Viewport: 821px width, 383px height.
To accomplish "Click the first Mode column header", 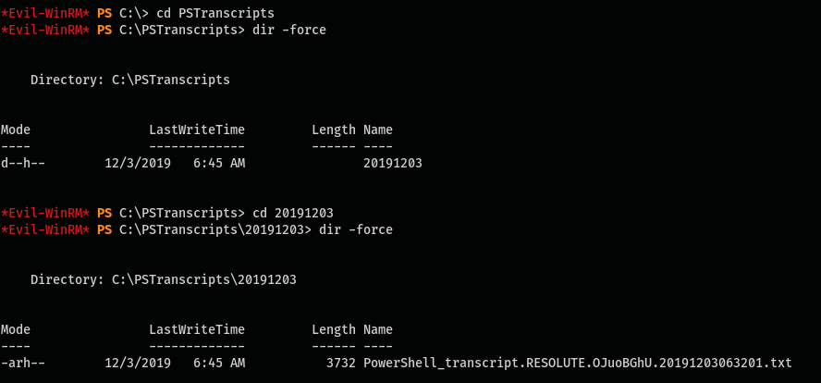I will click(x=15, y=130).
